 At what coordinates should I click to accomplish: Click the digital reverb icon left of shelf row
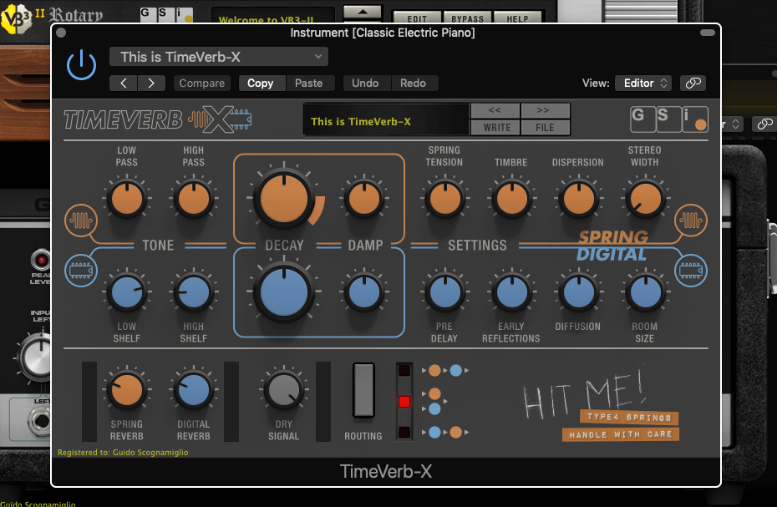click(x=80, y=270)
